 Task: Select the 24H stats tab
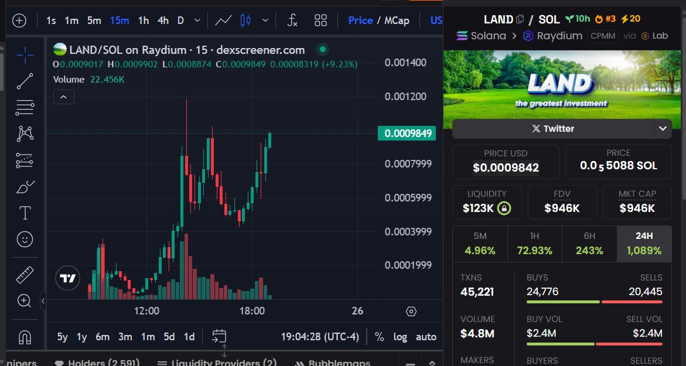click(x=644, y=244)
